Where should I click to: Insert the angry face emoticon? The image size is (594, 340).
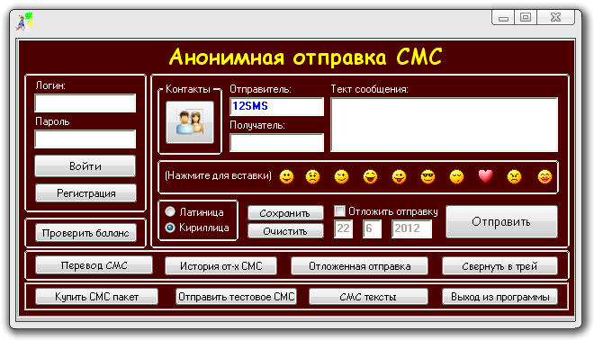tap(514, 177)
